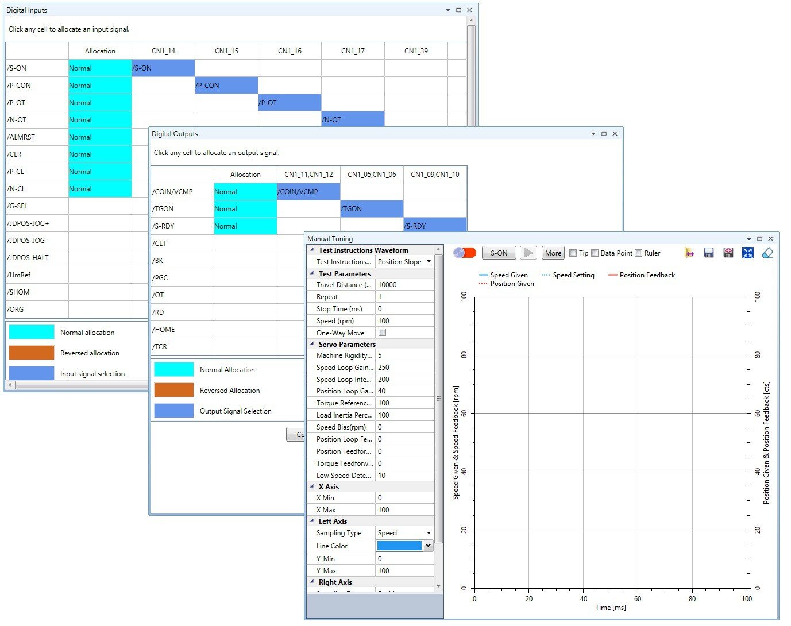
Task: Toggle the red servo status switch in Manual Tuning
Action: click(x=464, y=253)
